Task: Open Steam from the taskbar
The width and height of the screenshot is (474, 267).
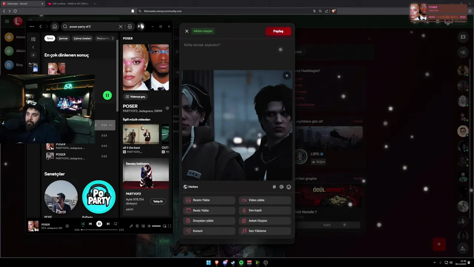Action: [x=233, y=263]
